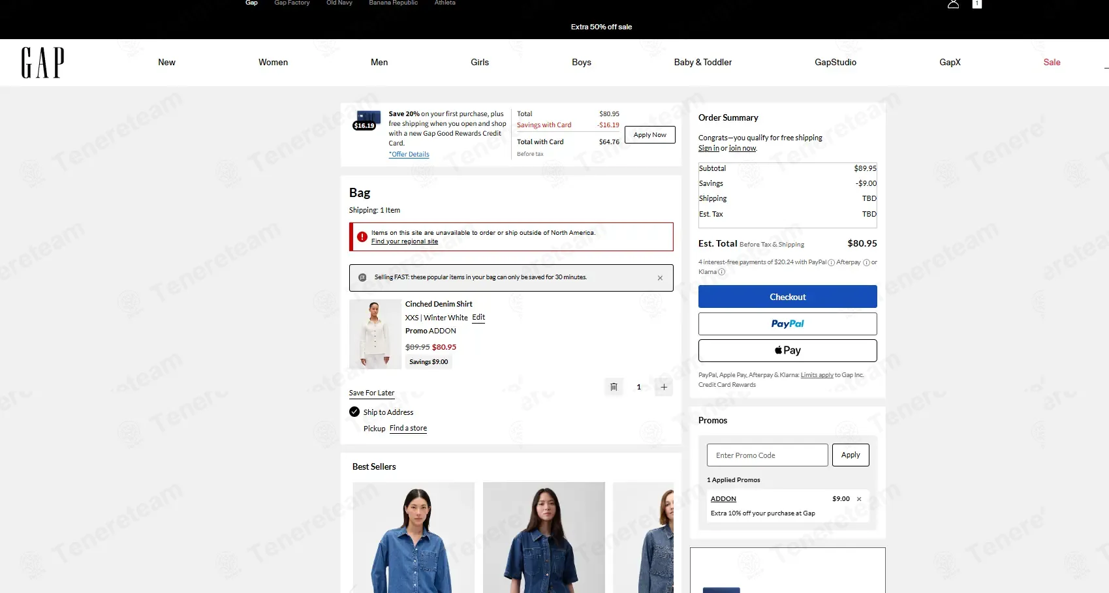Click the 'Total with Card' $64.76 value
This screenshot has height=593, width=1109.
pyautogui.click(x=609, y=142)
